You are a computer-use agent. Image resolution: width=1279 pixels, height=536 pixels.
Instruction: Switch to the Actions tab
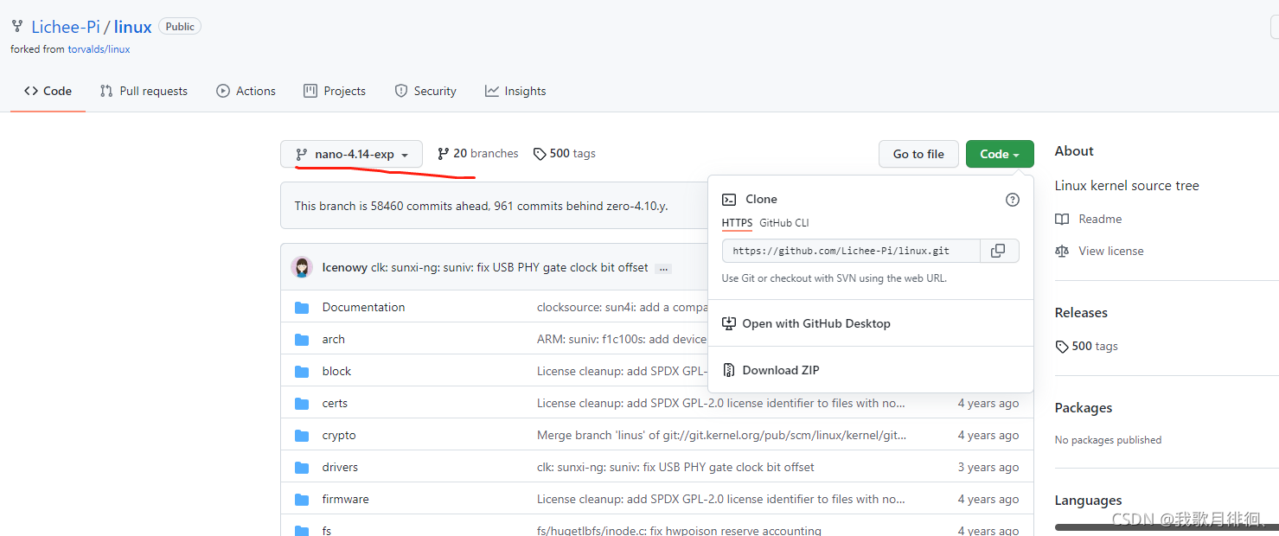(x=246, y=91)
